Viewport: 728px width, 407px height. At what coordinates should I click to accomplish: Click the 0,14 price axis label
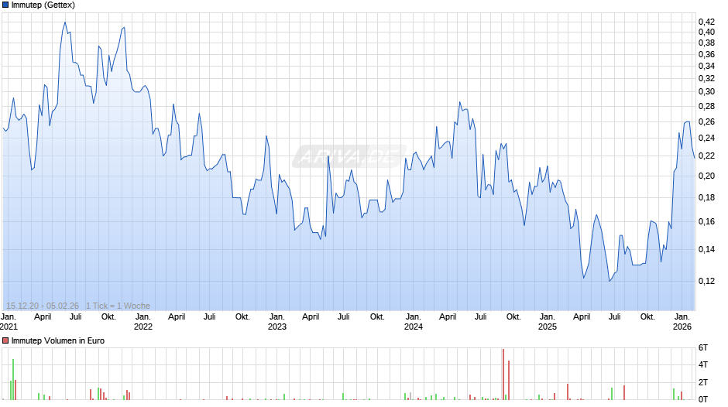tap(706, 250)
